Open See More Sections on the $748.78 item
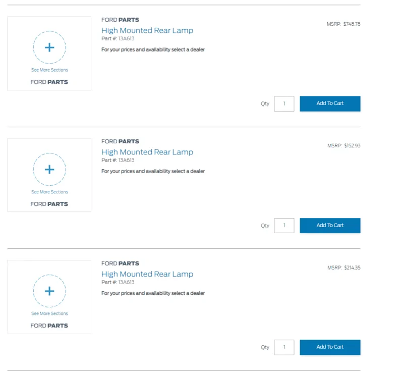This screenshot has width=403, height=377. [49, 70]
